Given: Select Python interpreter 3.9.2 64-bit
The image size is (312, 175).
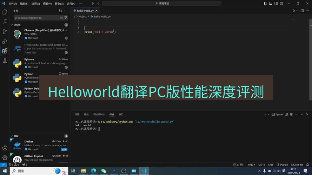Looking at the screenshot, I should click(x=297, y=165).
